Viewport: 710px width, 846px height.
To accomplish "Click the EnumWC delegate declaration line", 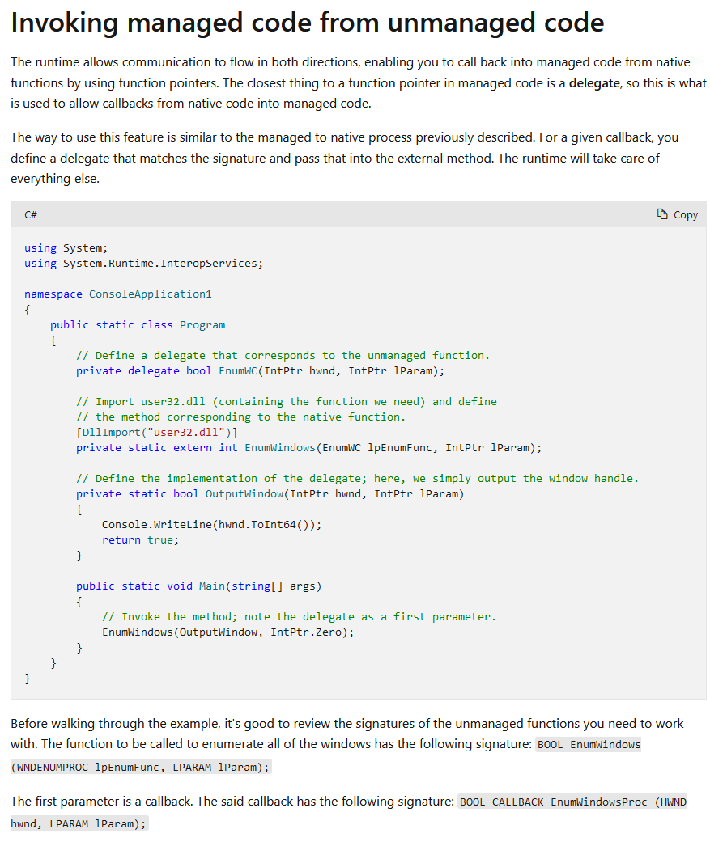I will [x=260, y=370].
